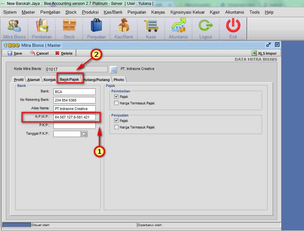304x231 pixels.
Task: Switch to the Photo tab
Action: (119, 80)
